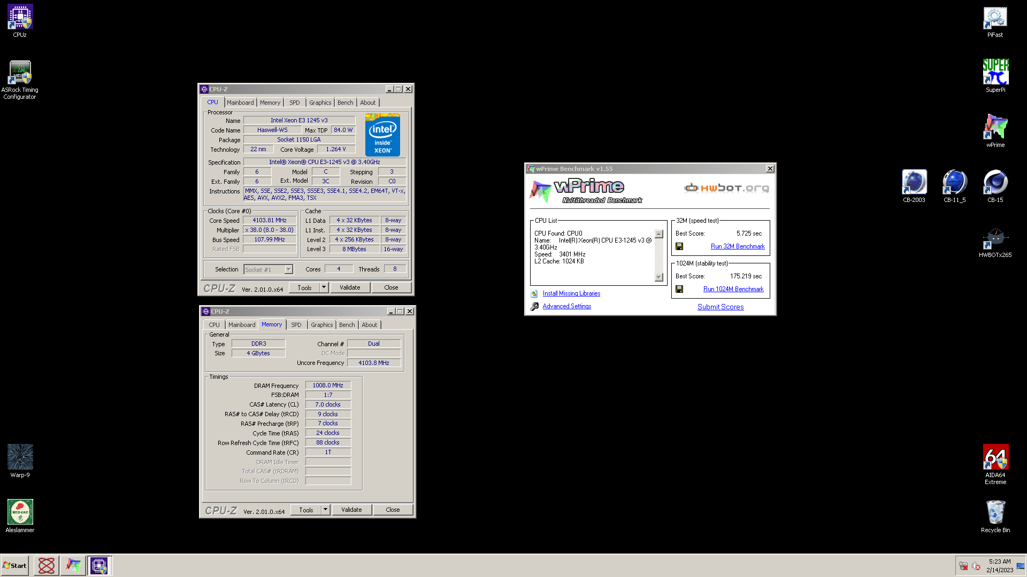
Task: Switch to wPrime via taskbar icon
Action: point(73,565)
